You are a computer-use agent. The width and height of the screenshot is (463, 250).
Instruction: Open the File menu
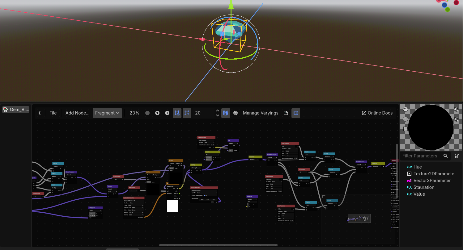point(53,113)
